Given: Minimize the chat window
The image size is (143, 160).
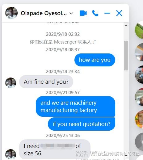Looking at the screenshot, I should (107, 13).
